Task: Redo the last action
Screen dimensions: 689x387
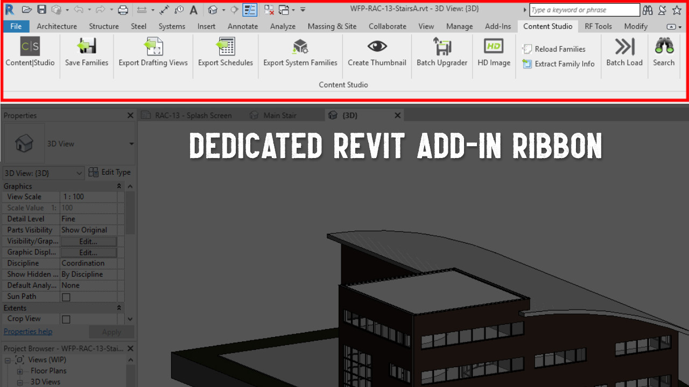Action: pyautogui.click(x=100, y=10)
